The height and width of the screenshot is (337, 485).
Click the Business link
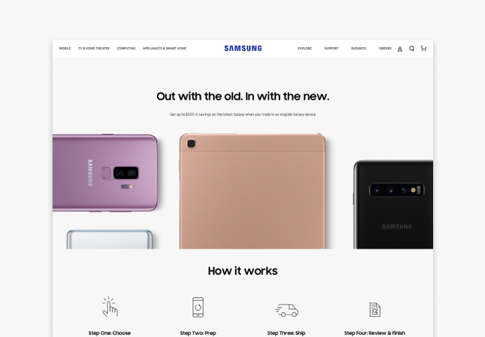tap(358, 49)
